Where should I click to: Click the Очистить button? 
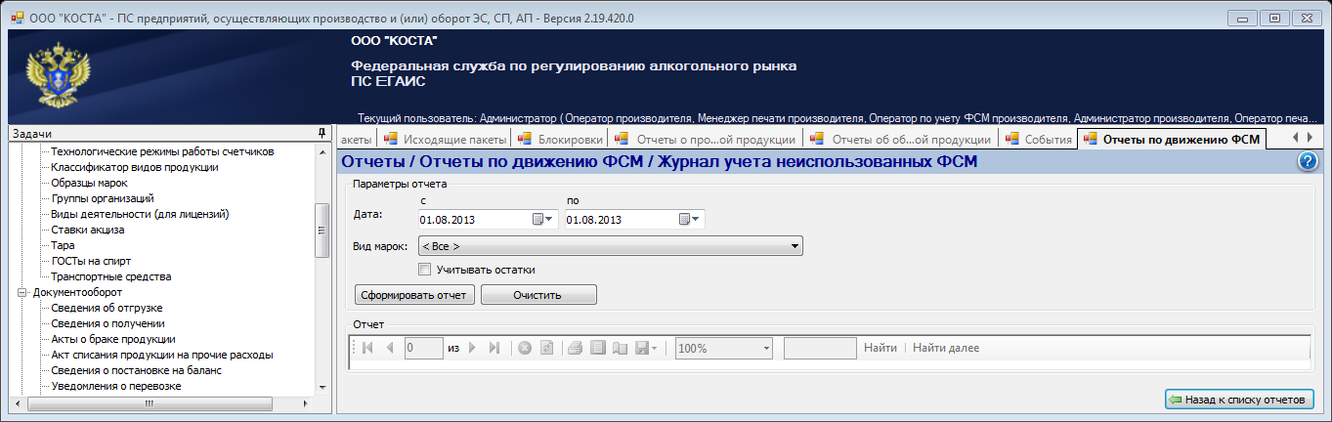coord(538,295)
